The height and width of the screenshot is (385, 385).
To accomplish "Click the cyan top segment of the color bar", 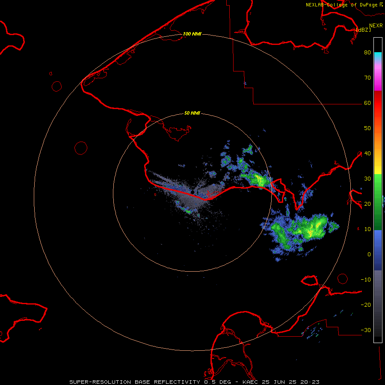I will (x=378, y=57).
